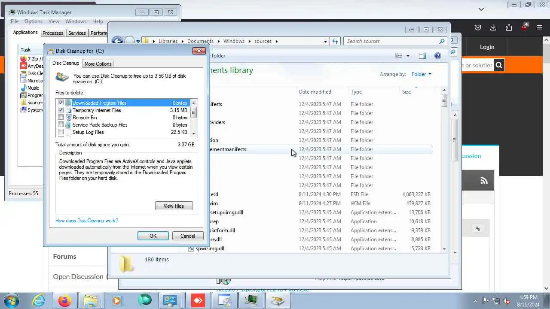Click the refresh button beside Explorer address bar

335,41
